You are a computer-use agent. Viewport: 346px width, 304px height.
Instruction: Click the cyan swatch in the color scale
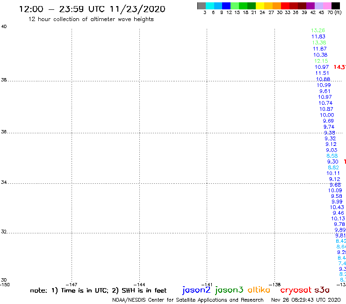click(210, 6)
